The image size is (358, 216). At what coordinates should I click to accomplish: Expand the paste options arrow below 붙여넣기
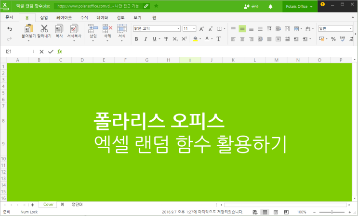(x=28, y=41)
